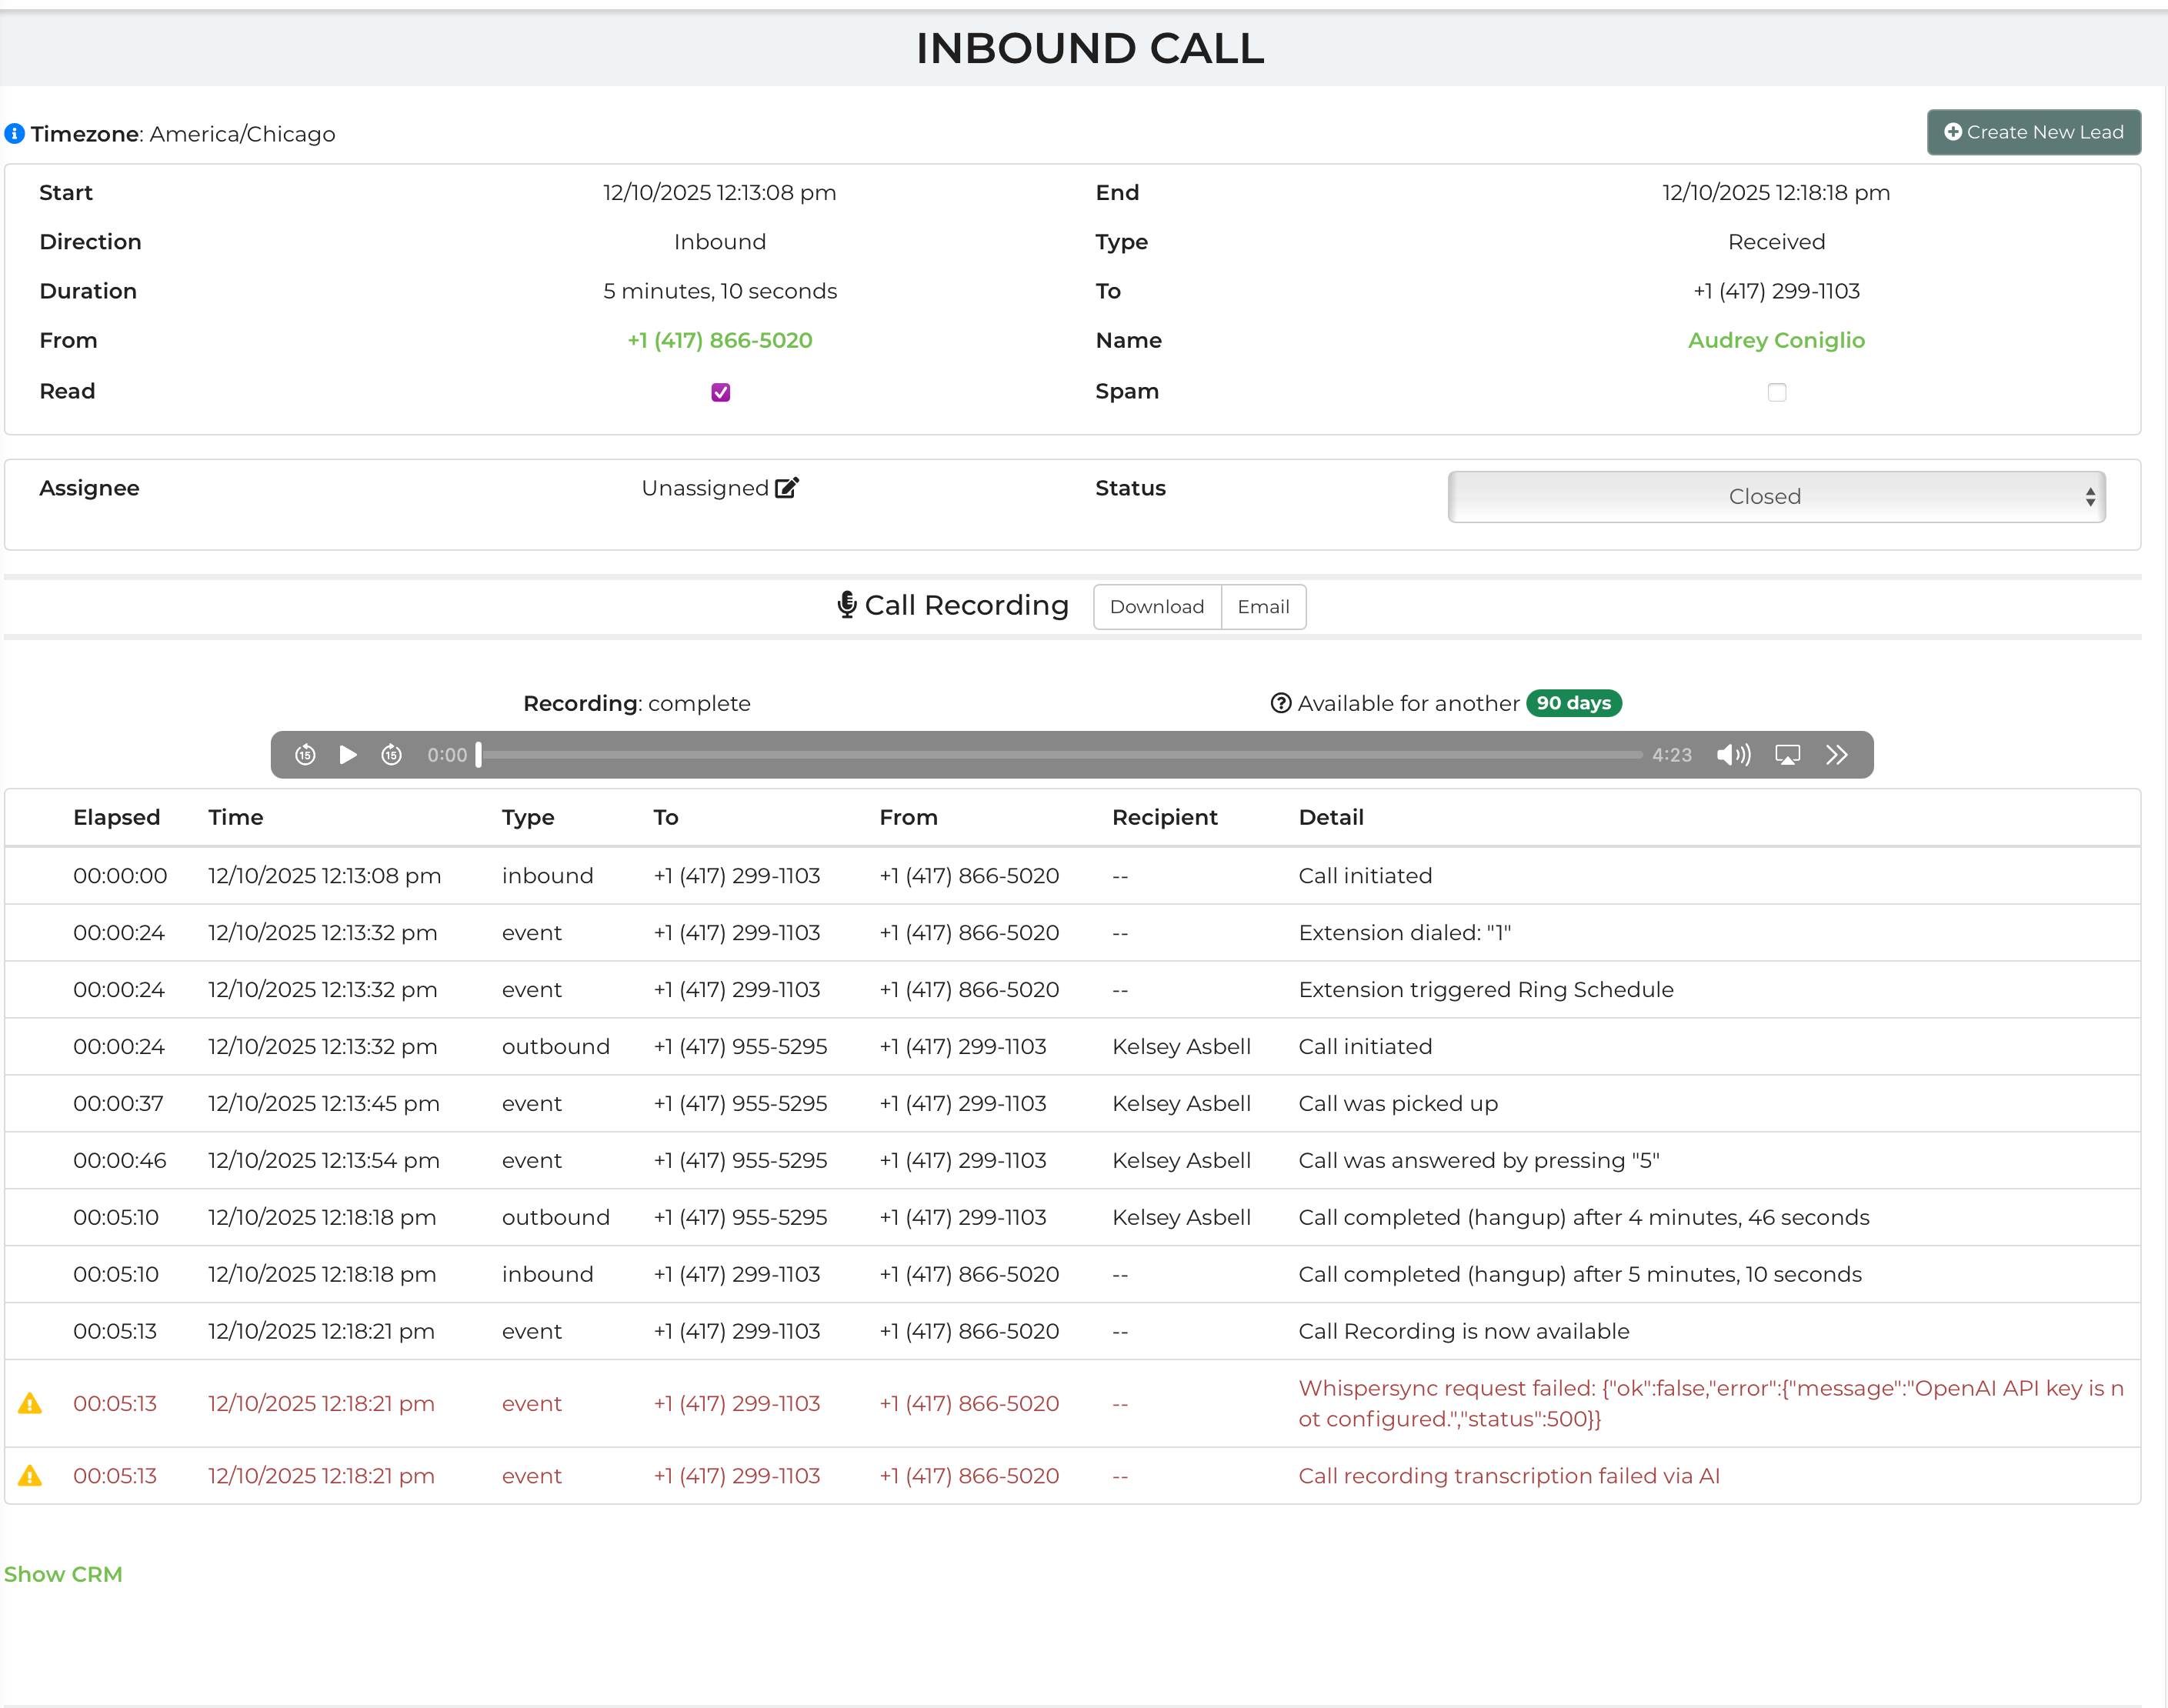Click hangup after 4 minutes, 46 seconds detail
Screen dimensions: 2168x1708
(x=1583, y=1218)
